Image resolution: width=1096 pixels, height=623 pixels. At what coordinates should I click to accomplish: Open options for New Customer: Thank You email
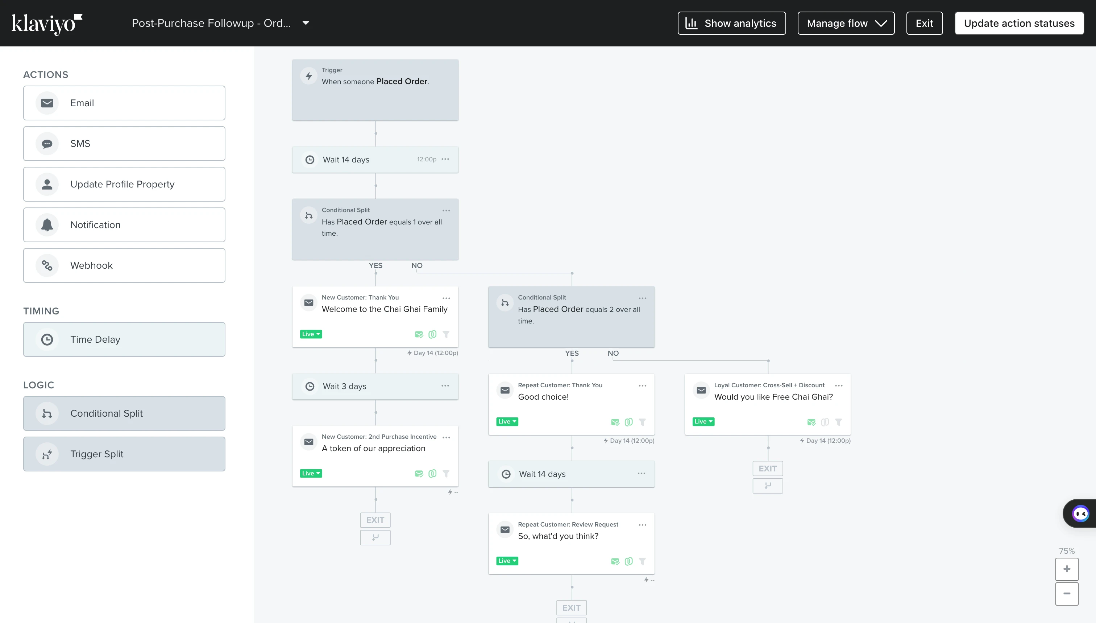click(x=446, y=298)
